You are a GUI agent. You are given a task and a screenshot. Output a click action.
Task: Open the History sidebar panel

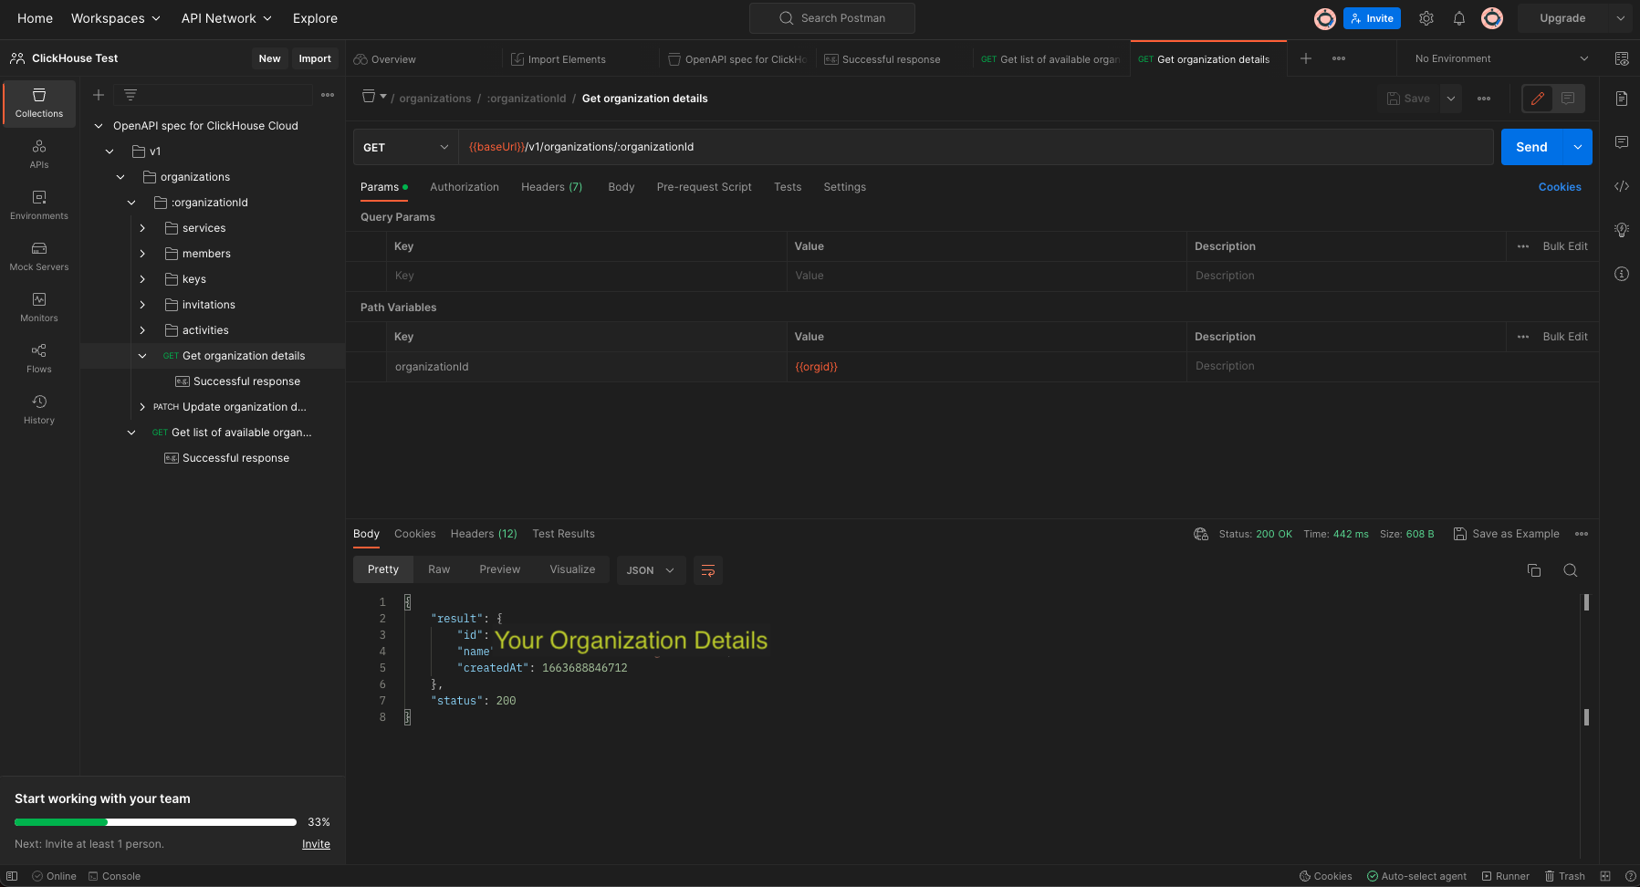[x=39, y=409]
